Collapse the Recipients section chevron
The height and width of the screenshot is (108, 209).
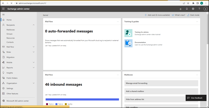(34, 25)
